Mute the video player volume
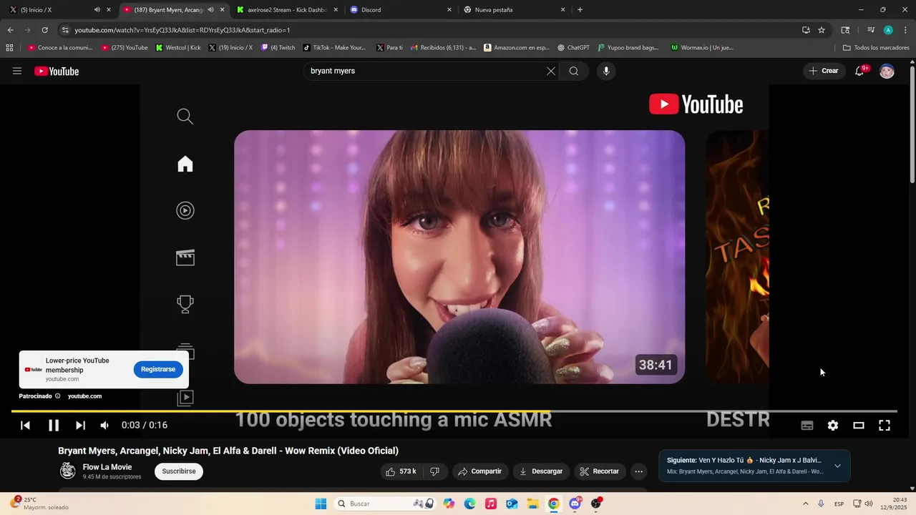The height and width of the screenshot is (515, 916). 104,425
